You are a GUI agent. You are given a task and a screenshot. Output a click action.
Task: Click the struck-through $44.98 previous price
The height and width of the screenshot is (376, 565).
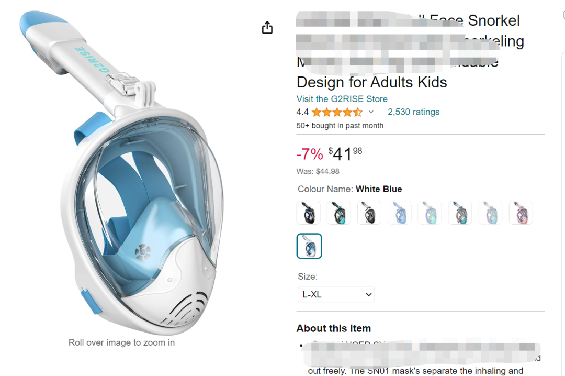coord(327,172)
